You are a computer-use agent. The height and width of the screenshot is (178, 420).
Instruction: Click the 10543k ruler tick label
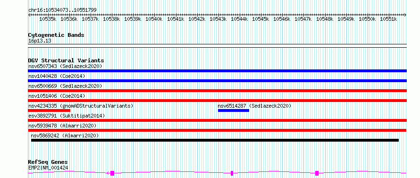click(218, 19)
